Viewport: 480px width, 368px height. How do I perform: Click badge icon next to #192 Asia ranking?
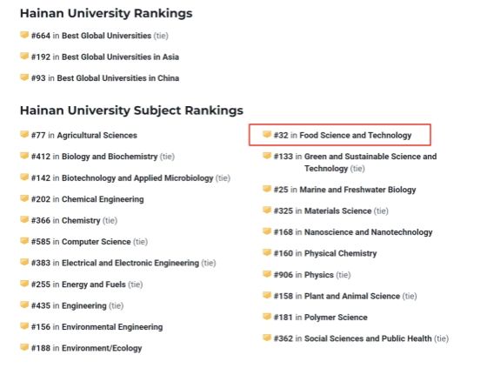pyautogui.click(x=24, y=56)
